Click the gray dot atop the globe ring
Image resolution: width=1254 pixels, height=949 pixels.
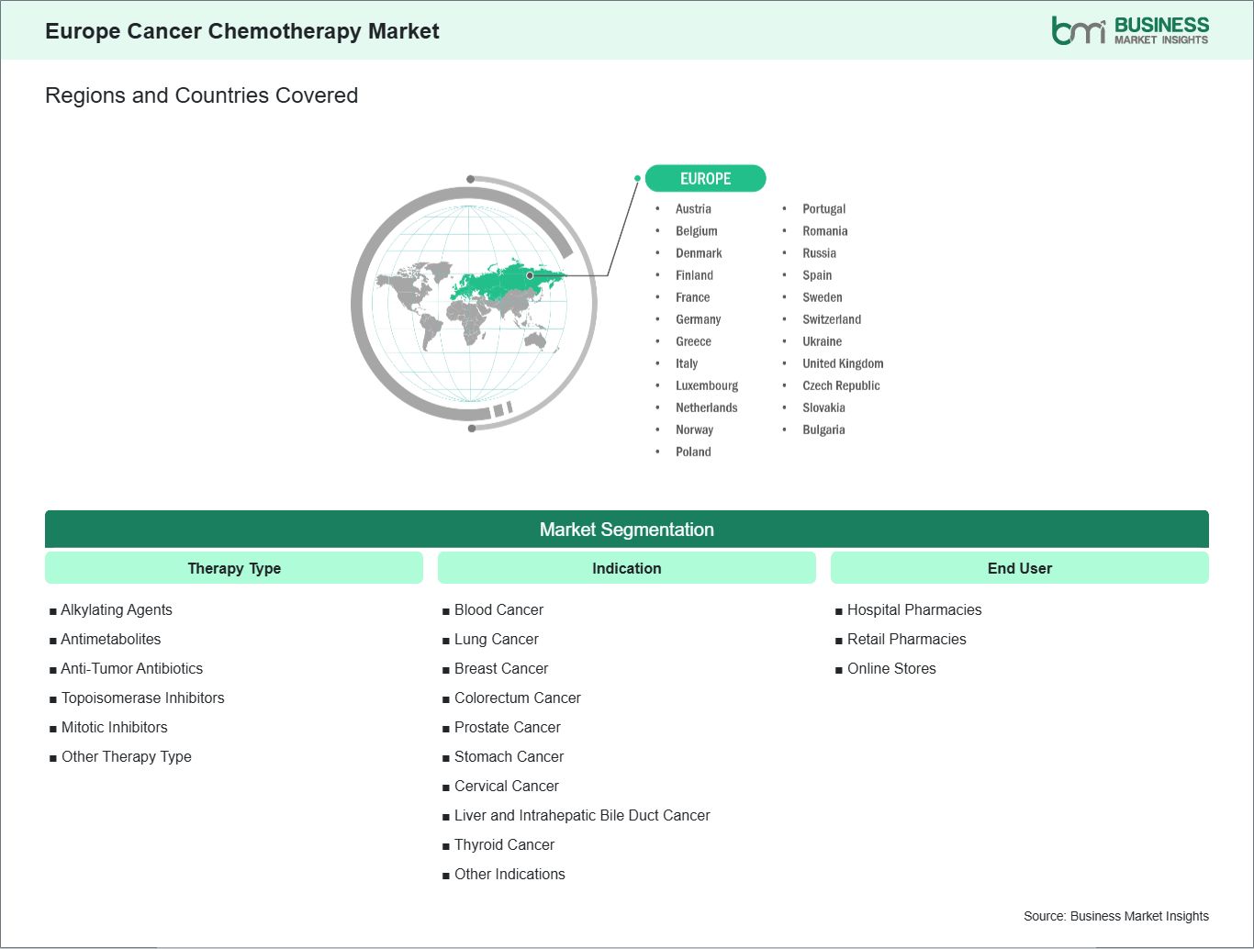470,179
